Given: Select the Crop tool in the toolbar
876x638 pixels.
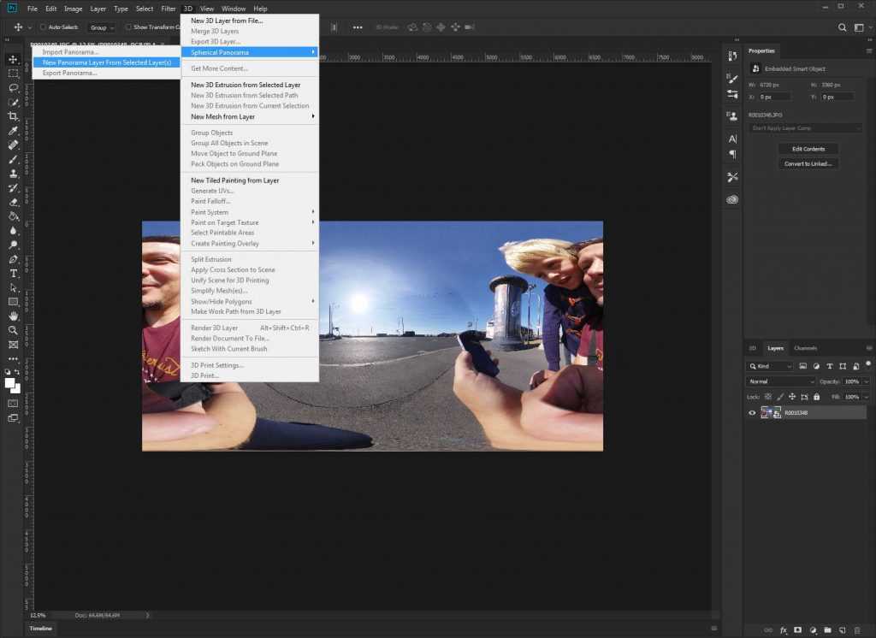Looking at the screenshot, I should (14, 116).
